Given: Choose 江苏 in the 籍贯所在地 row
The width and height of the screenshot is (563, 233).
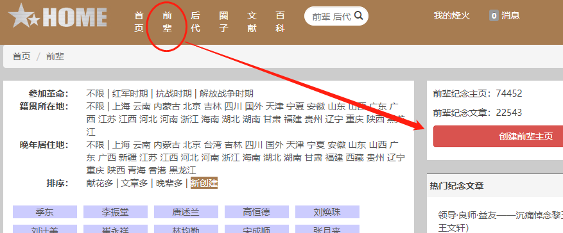Looking at the screenshot, I should pyautogui.click(x=107, y=119).
